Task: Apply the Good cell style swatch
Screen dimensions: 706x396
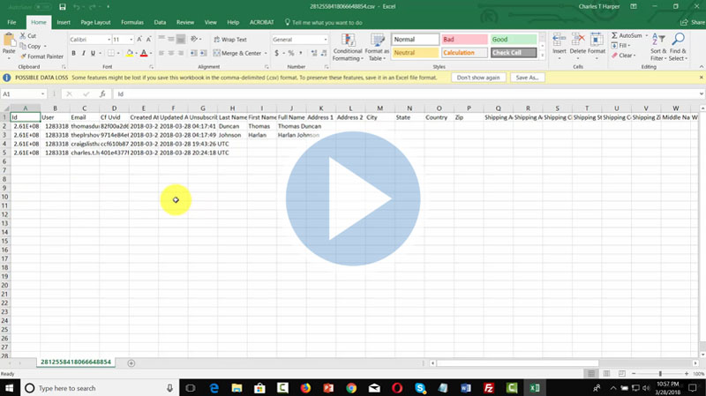Action: [513, 40]
